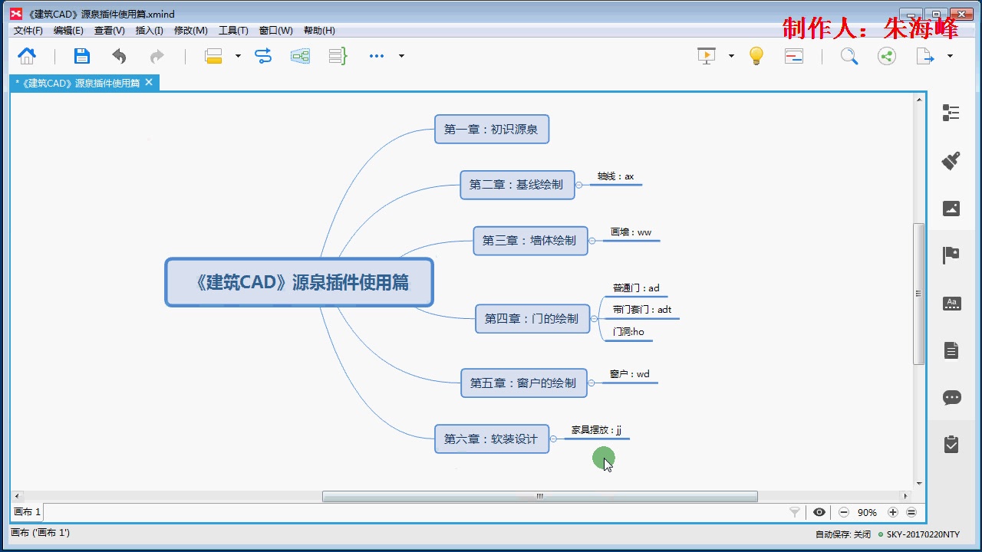Open the 修改(M) menu
The height and width of the screenshot is (552, 982).
(x=191, y=31)
